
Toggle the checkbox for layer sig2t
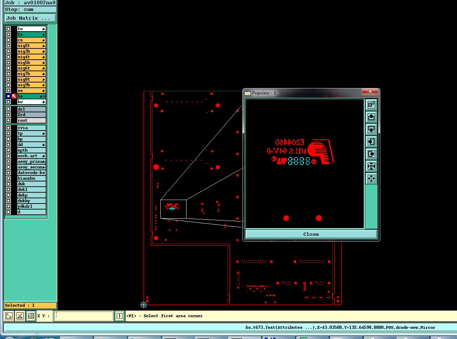[x=8, y=46]
